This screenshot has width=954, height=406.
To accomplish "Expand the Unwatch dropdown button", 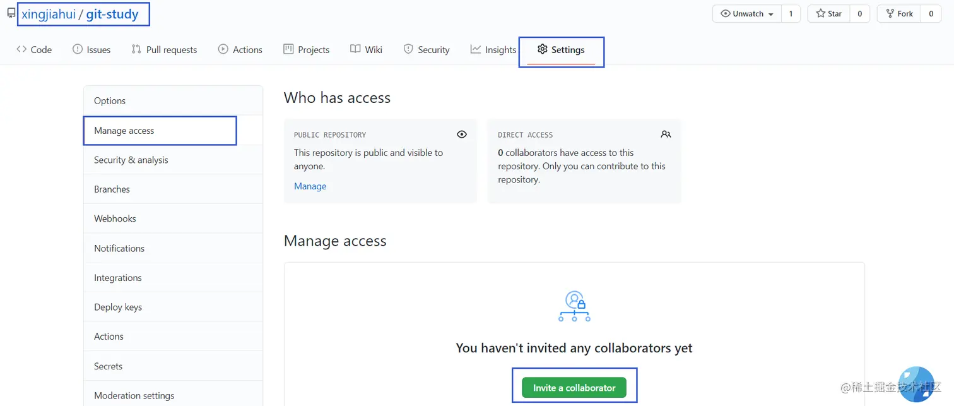I will click(x=747, y=13).
